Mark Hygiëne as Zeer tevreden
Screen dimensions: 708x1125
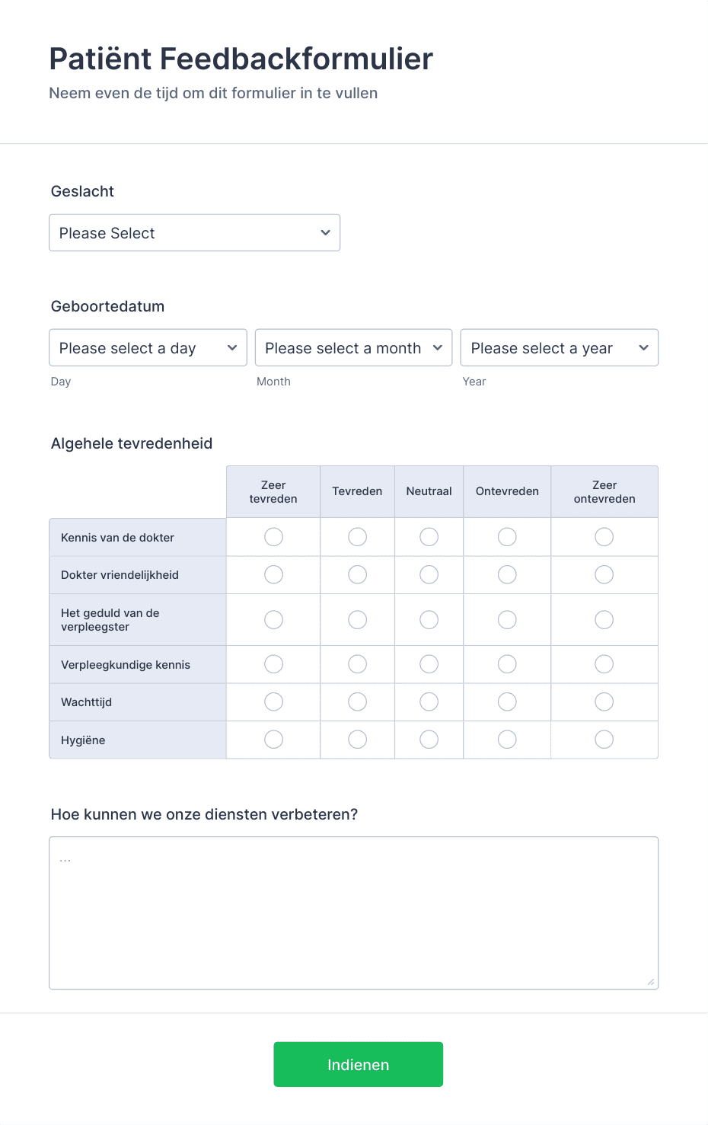[273, 739]
